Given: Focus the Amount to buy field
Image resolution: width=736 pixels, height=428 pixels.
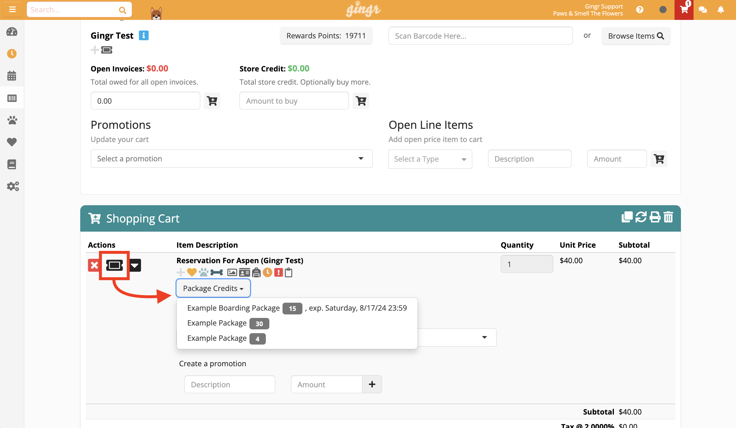Looking at the screenshot, I should (294, 101).
